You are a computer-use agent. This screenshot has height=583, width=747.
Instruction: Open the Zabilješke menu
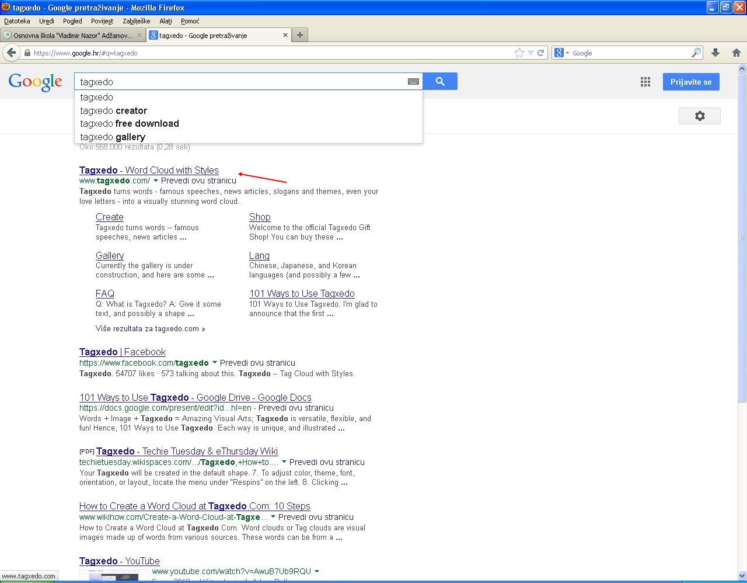137,21
